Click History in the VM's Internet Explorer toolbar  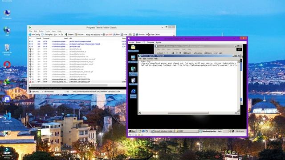[208, 53]
